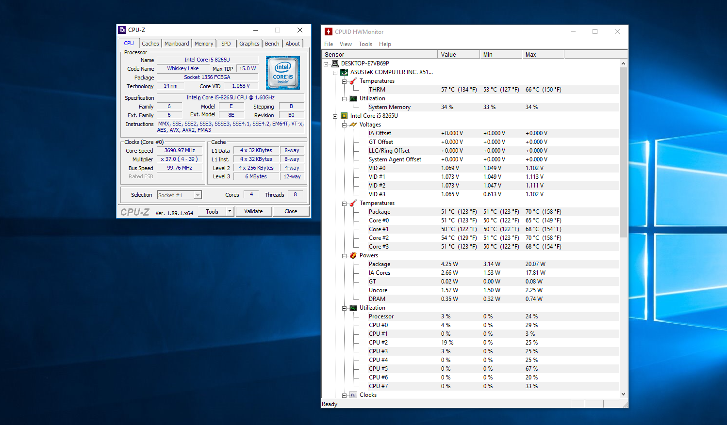Image resolution: width=727 pixels, height=425 pixels.
Task: Click the Utilization icon under Intel Core i5
Action: coord(353,308)
